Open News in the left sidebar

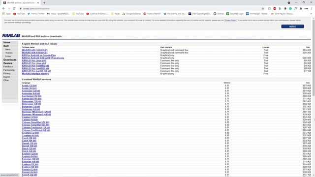[x=8, y=49]
